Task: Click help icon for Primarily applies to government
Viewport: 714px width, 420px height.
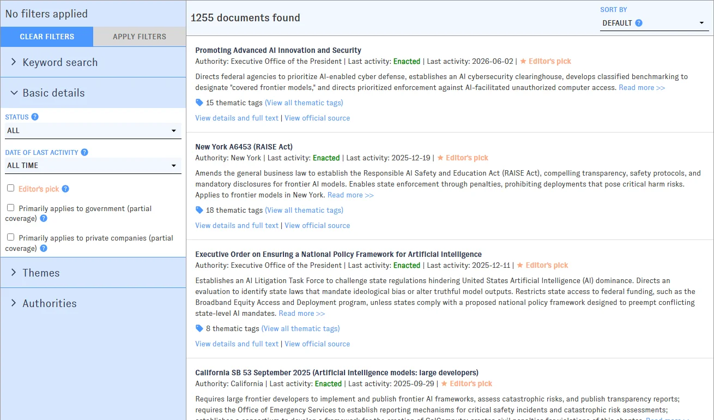Action: 44,218
